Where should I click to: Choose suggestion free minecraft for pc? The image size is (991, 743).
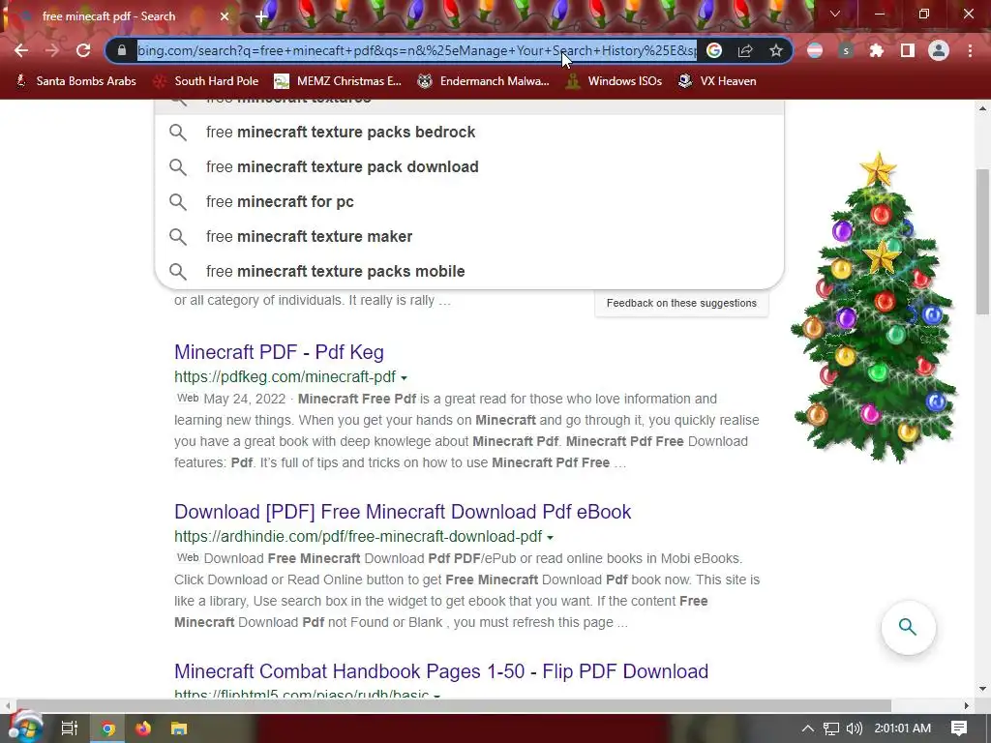pyautogui.click(x=469, y=201)
